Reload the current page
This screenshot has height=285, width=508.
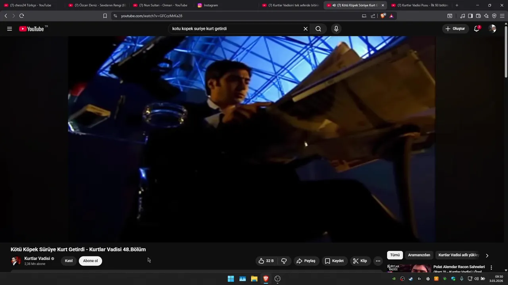click(21, 16)
